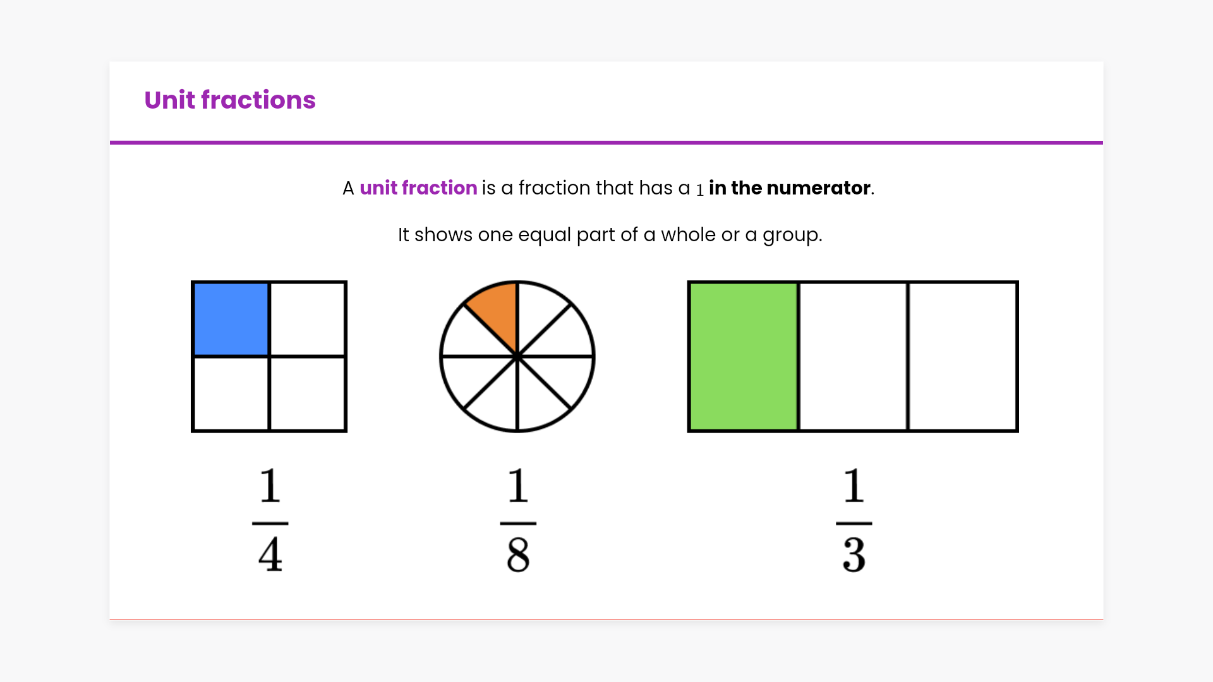Click the middle white section of the bar
1213x682 pixels.
(x=854, y=357)
